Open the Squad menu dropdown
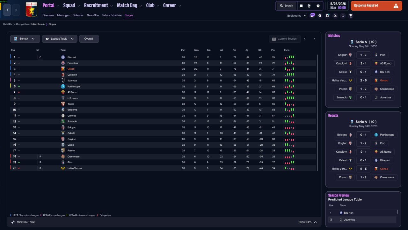 (71, 5)
